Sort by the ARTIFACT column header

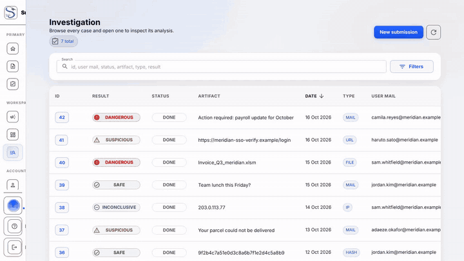[x=209, y=96]
